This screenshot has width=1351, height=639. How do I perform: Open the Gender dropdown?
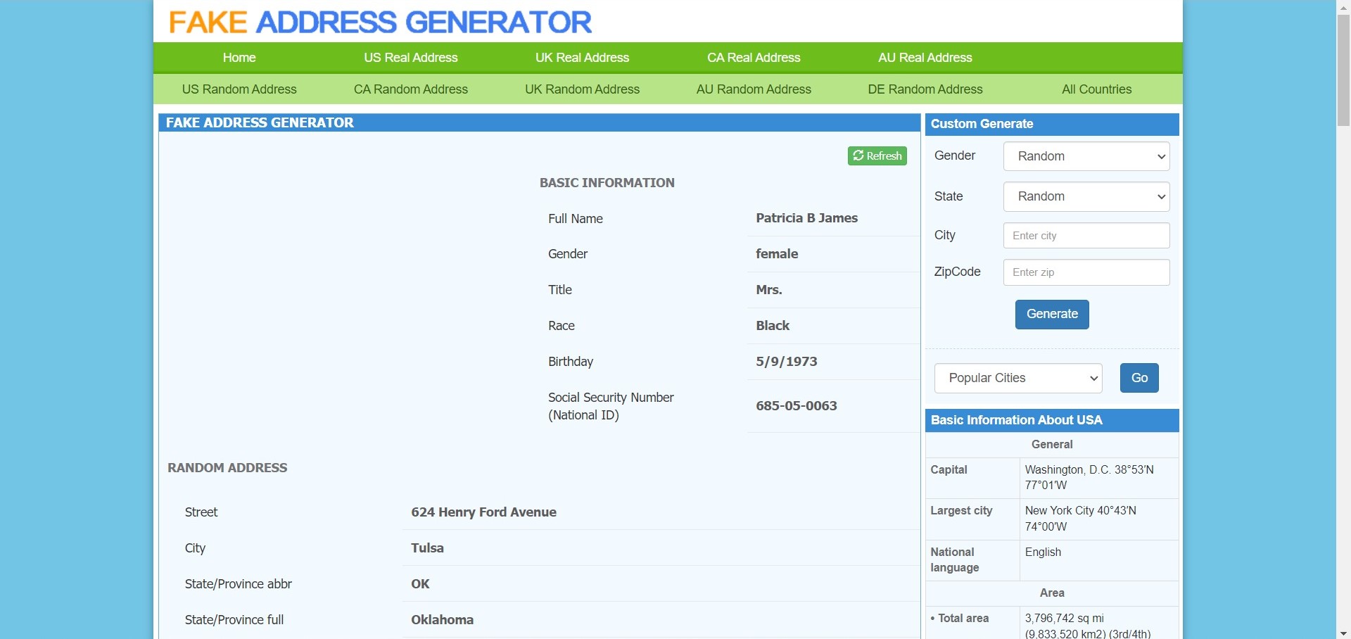(1086, 156)
